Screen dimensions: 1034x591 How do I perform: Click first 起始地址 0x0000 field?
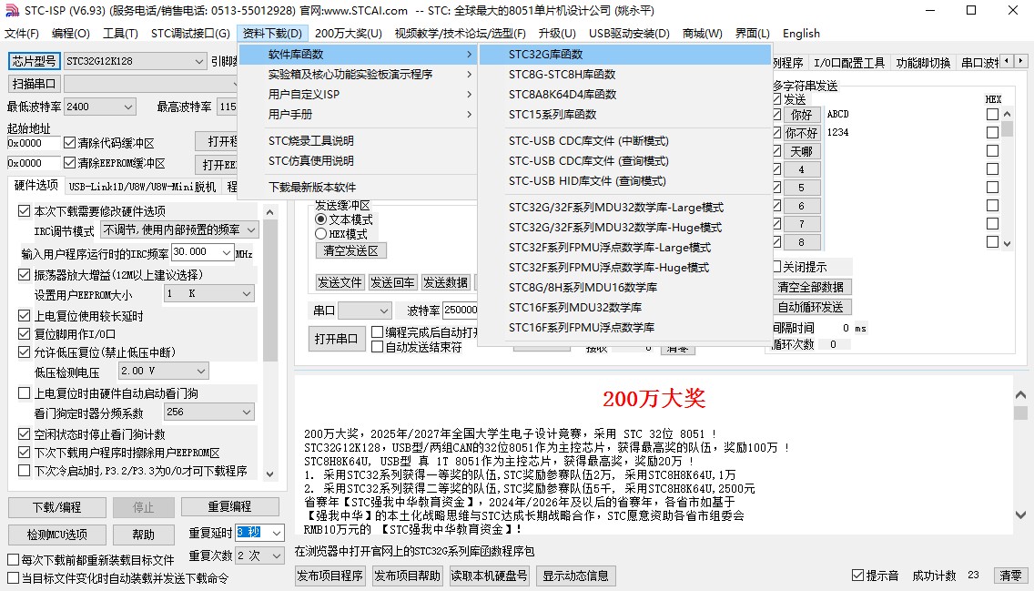pyautogui.click(x=33, y=143)
